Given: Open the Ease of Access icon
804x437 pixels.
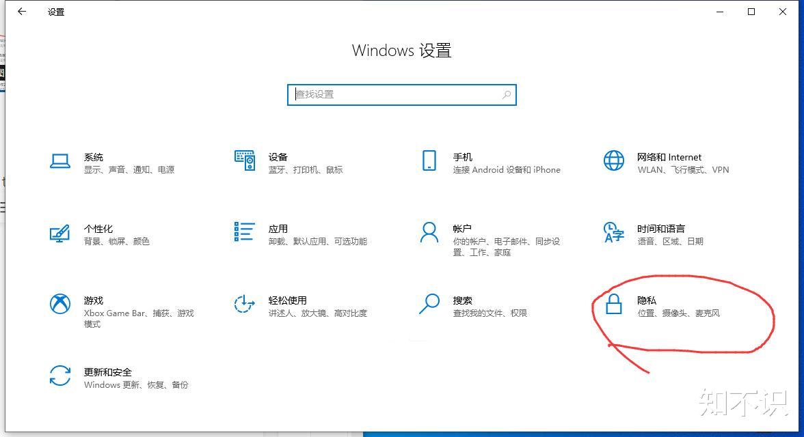Looking at the screenshot, I should [245, 304].
